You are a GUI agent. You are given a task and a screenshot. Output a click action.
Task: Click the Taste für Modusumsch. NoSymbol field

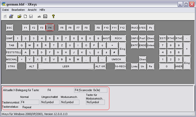(95, 102)
